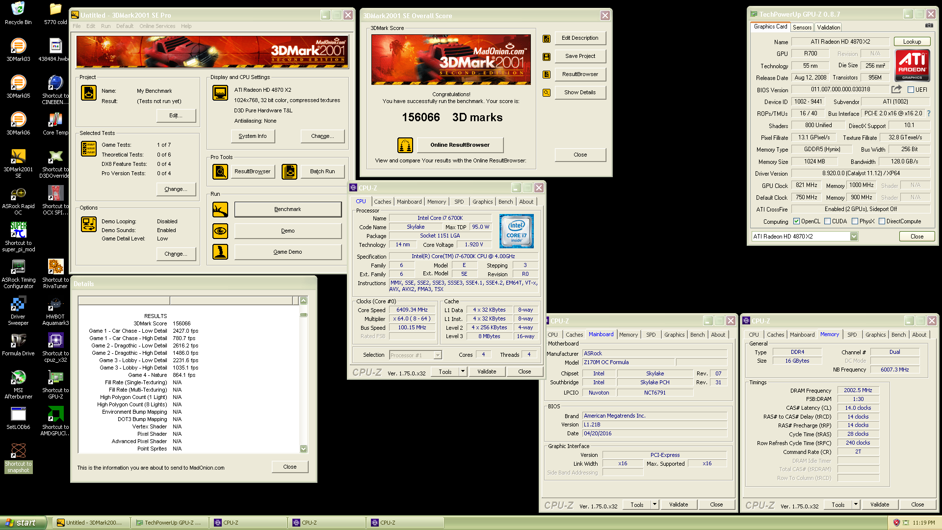Launch 3DMark2001 SE desktop icon
This screenshot has height=530, width=942.
(x=18, y=163)
